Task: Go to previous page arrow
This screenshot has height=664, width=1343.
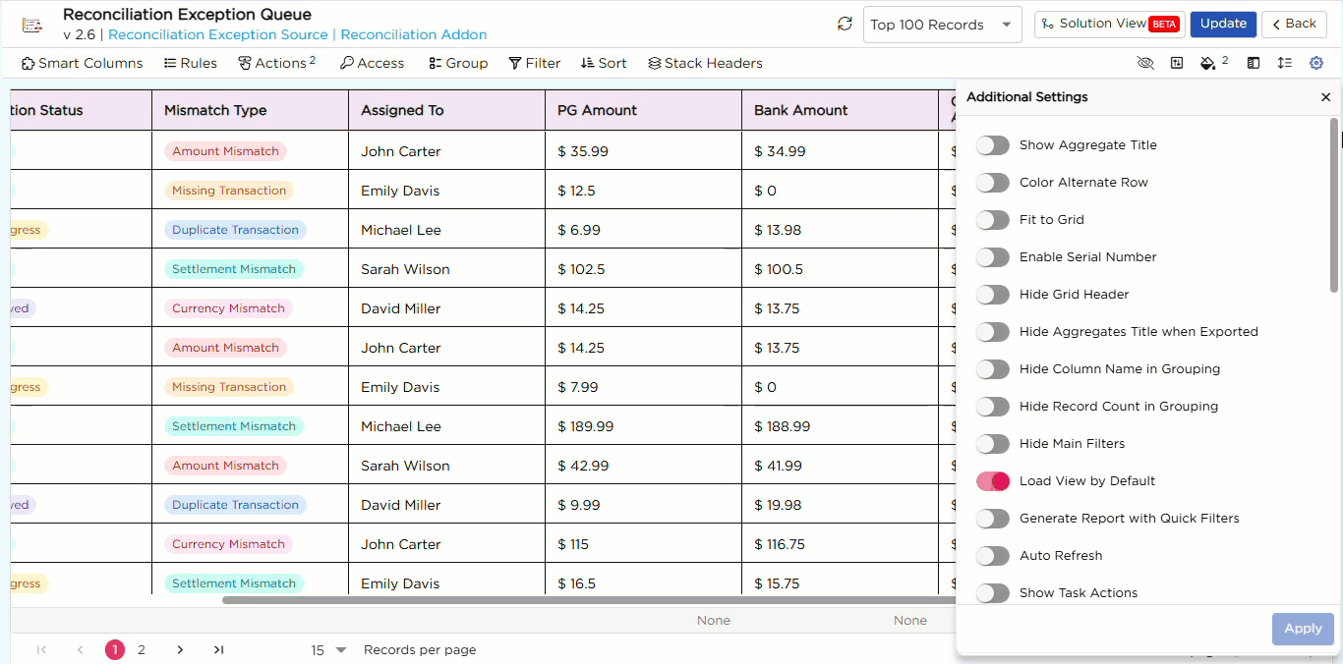Action: [x=81, y=649]
